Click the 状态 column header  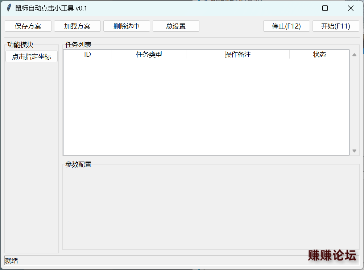[319, 55]
